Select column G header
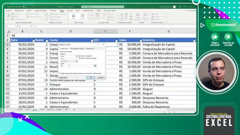Screen dimensions: 240x135 (169, 31)
